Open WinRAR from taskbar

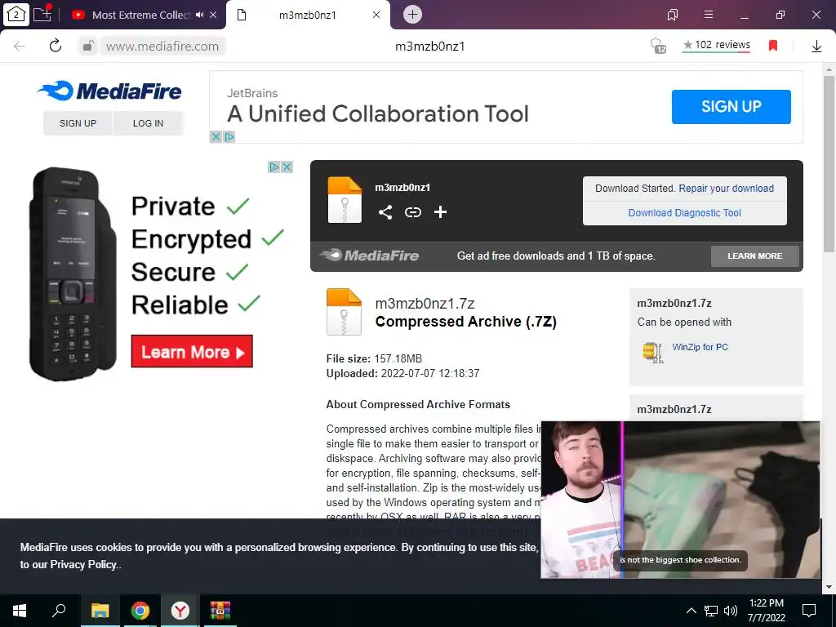point(220,611)
